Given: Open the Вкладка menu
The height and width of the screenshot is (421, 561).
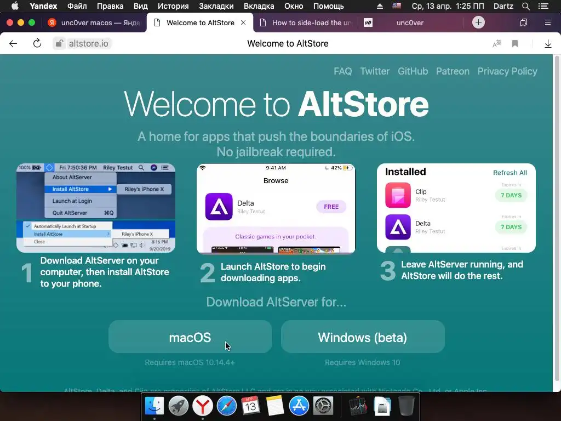Looking at the screenshot, I should [259, 6].
